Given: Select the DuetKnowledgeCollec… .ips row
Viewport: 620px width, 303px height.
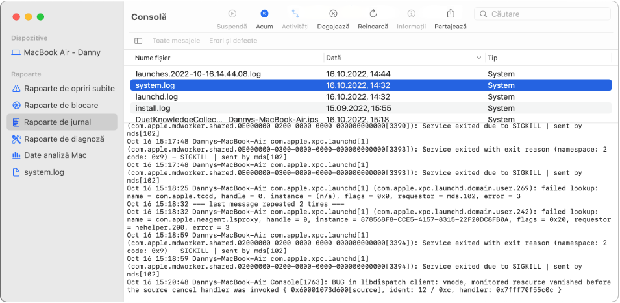Looking at the screenshot, I should pyautogui.click(x=371, y=118).
